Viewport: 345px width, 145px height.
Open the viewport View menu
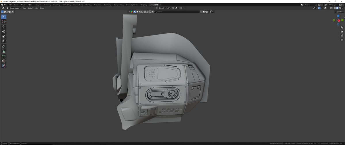tap(24, 8)
